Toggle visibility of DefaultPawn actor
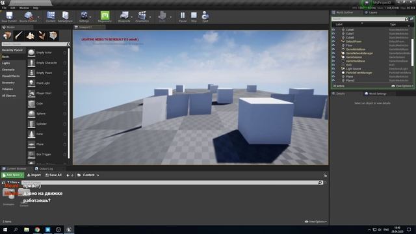Screen dimensions: 416x234 [x=333, y=42]
